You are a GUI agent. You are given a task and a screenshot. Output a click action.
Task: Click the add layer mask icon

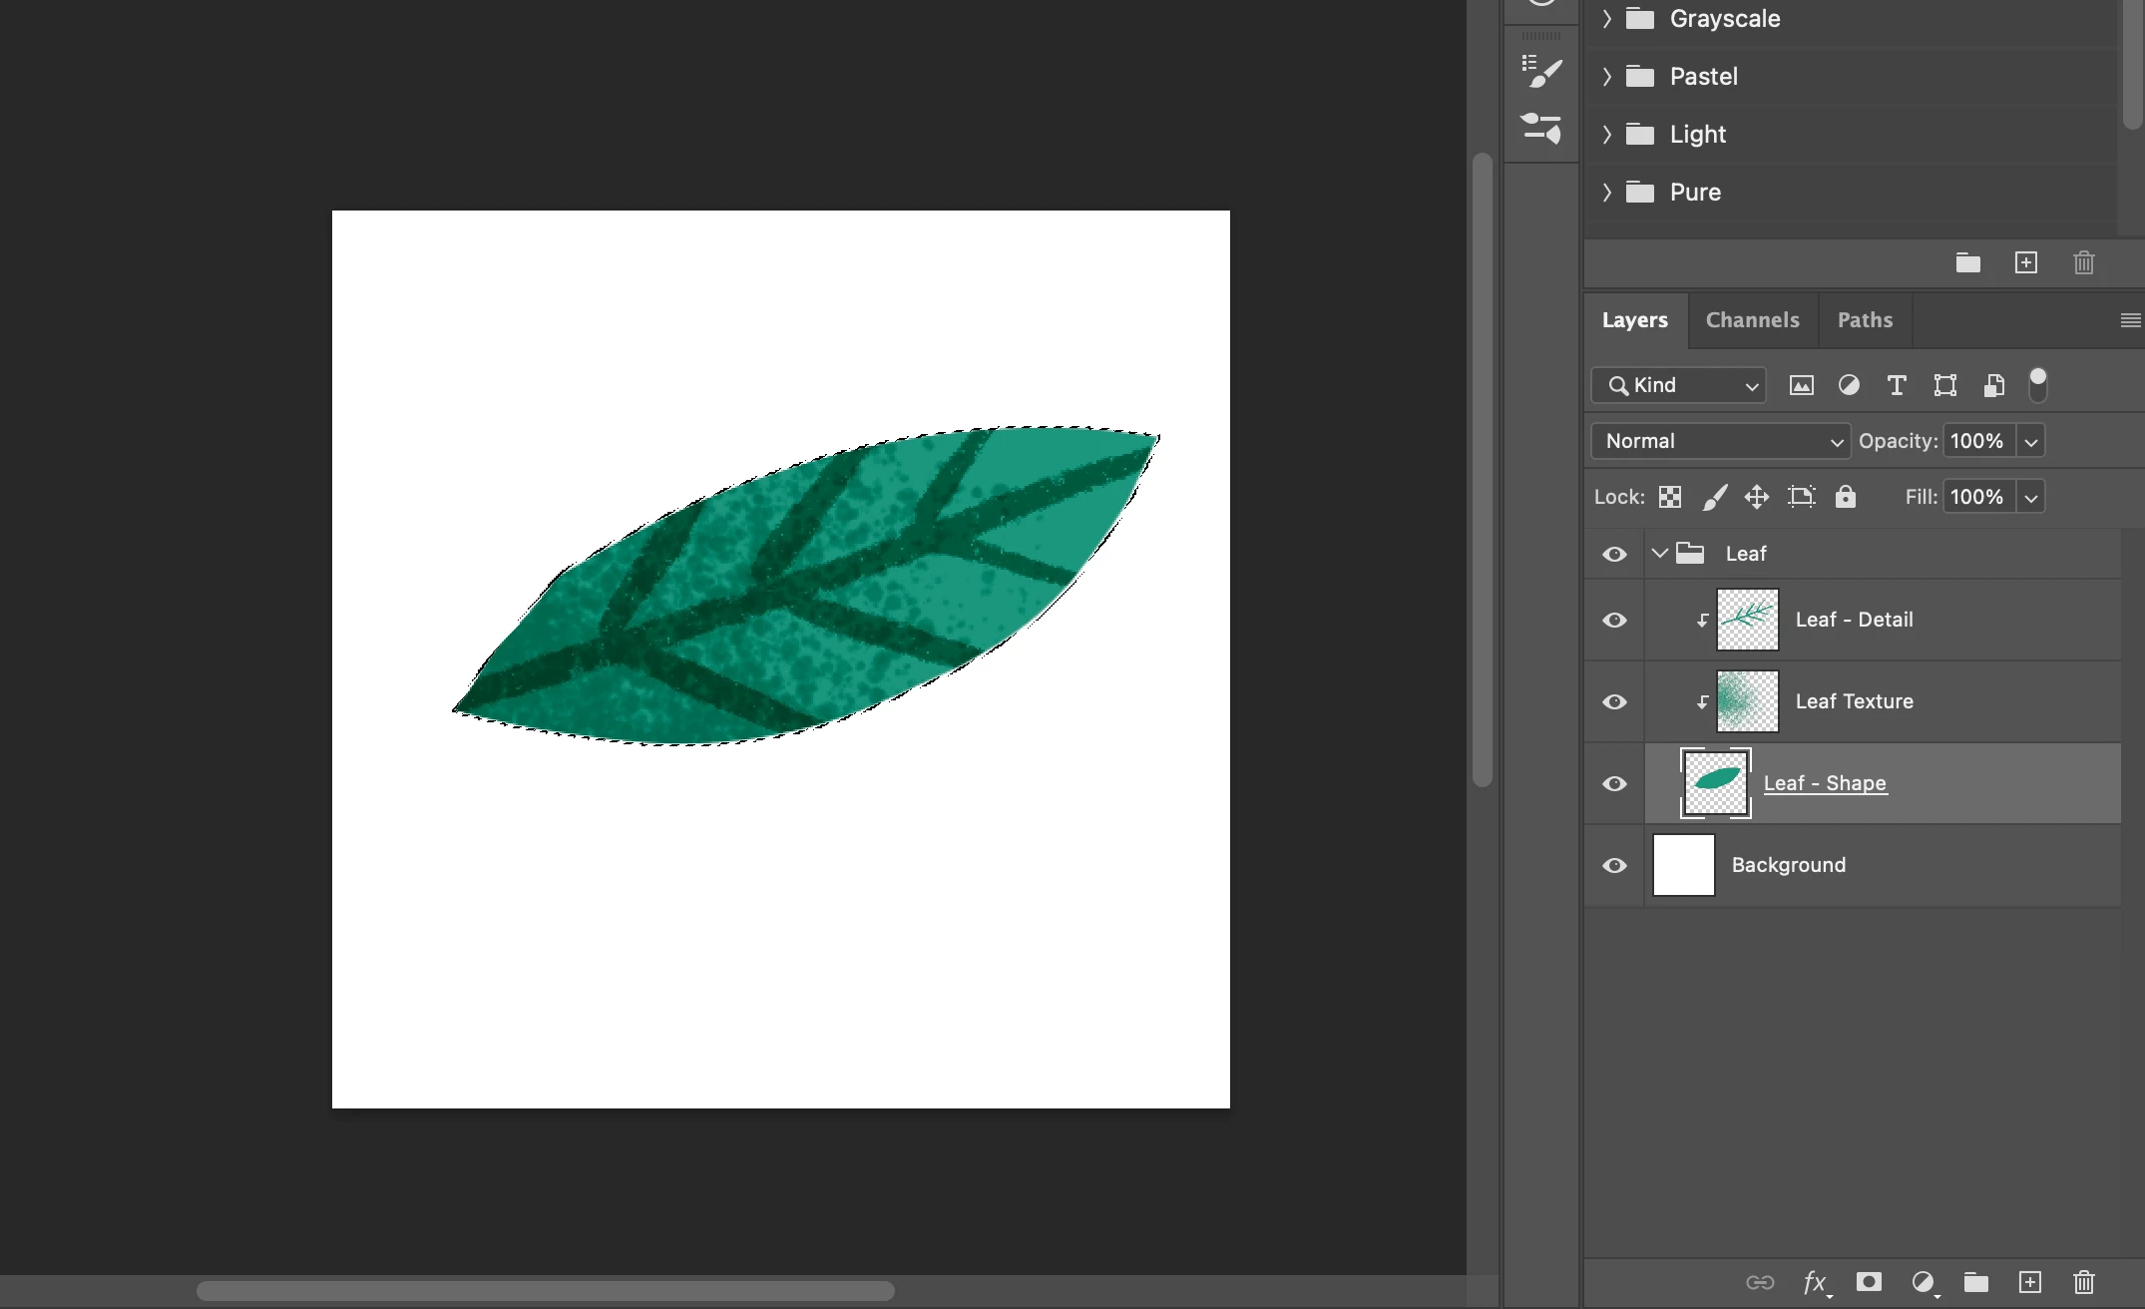[1869, 1282]
